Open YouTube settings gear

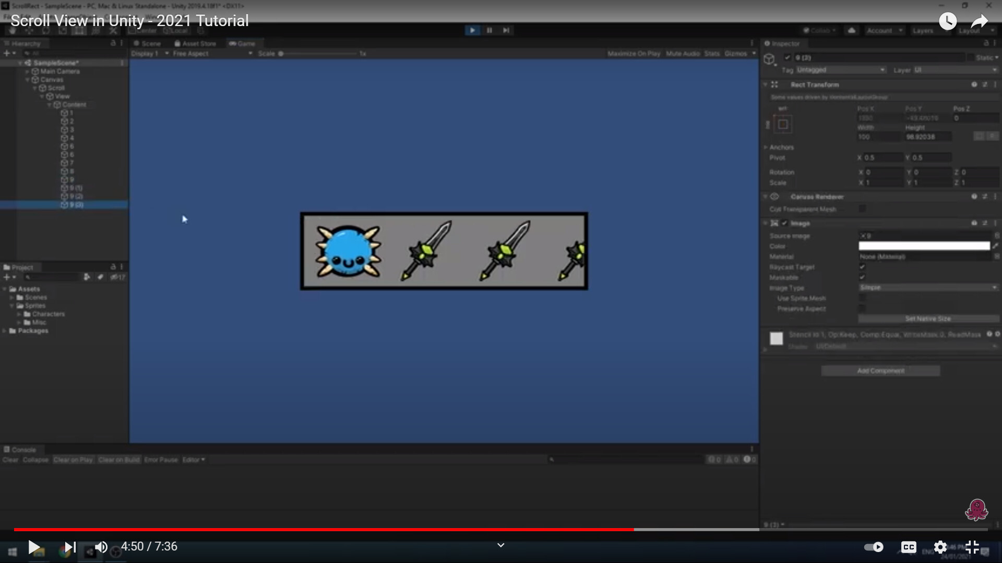pos(940,547)
